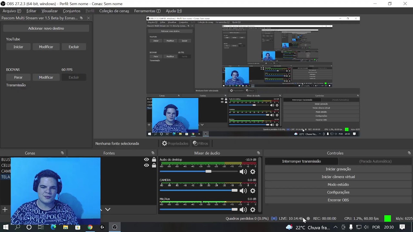The image size is (413, 232).
Task: Open Windows taskbar search
Action: [17, 227]
